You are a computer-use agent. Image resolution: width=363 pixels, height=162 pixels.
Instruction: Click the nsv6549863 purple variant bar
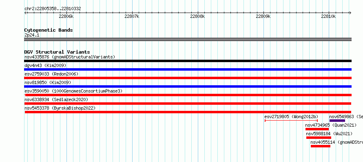click(x=337, y=121)
